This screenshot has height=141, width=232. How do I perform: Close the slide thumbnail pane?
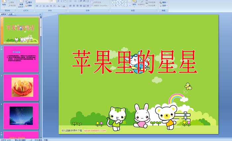[x=40, y=14]
